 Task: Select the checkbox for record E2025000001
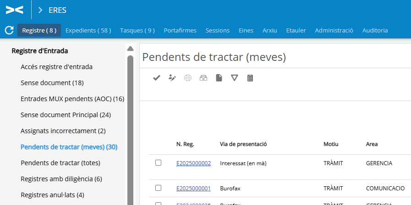159,188
